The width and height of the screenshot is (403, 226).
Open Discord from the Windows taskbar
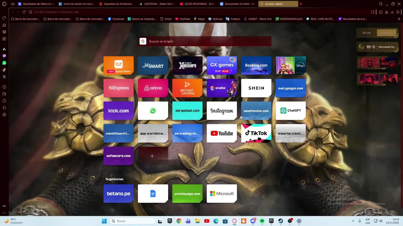(253, 221)
